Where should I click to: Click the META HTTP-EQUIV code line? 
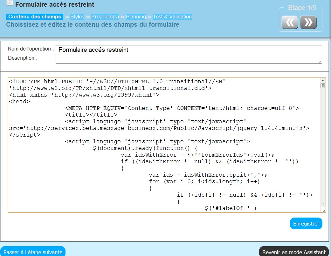[x=182, y=108]
